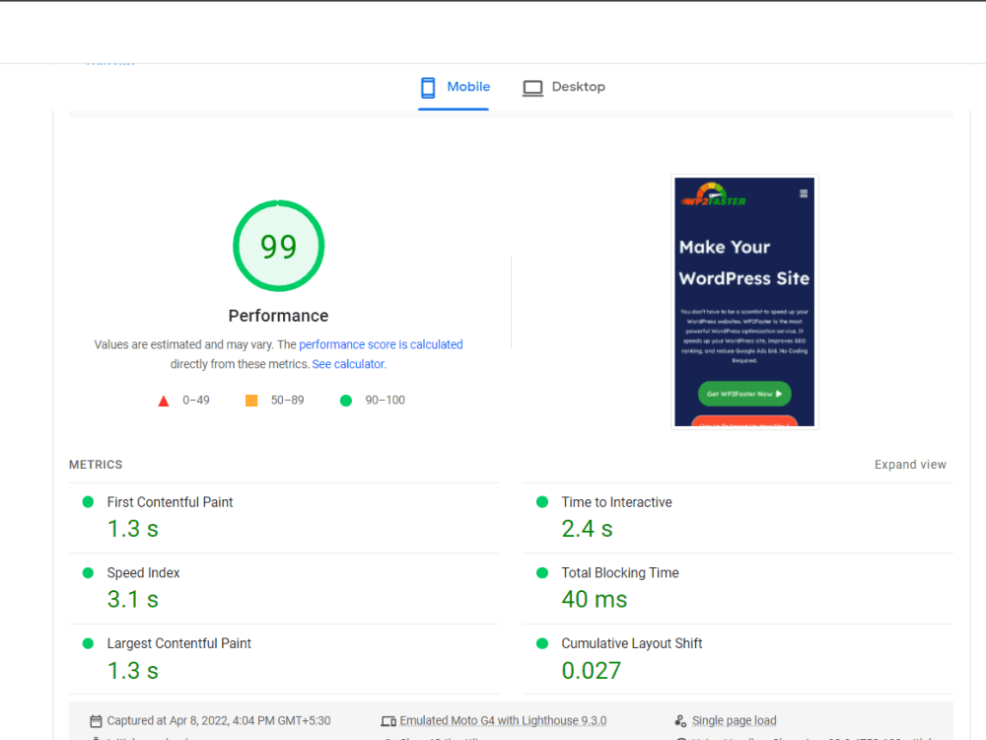
Task: Click the 'Single page load' text
Action: tap(734, 720)
